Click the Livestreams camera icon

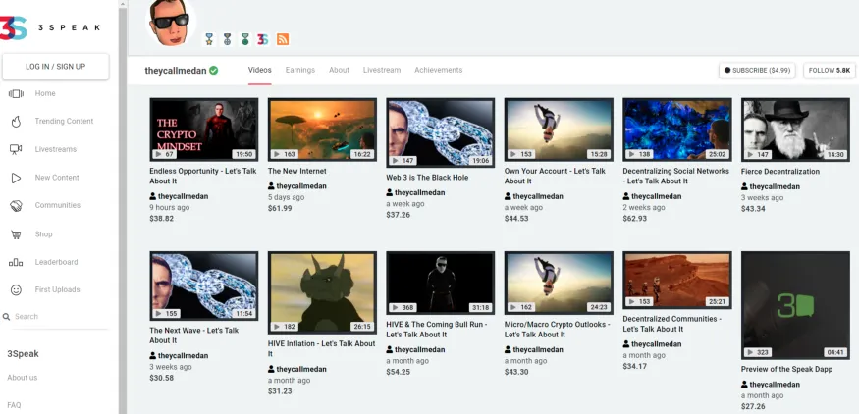coord(16,149)
